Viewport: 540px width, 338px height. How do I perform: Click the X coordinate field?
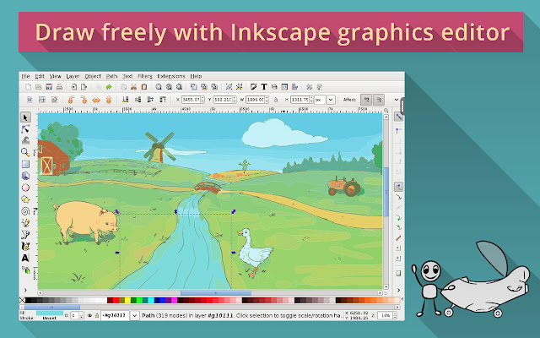(192, 100)
